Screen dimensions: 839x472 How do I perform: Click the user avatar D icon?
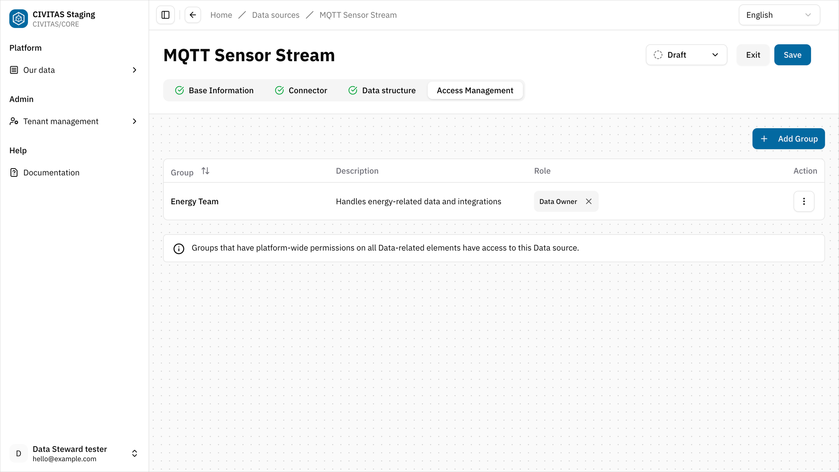pos(19,453)
